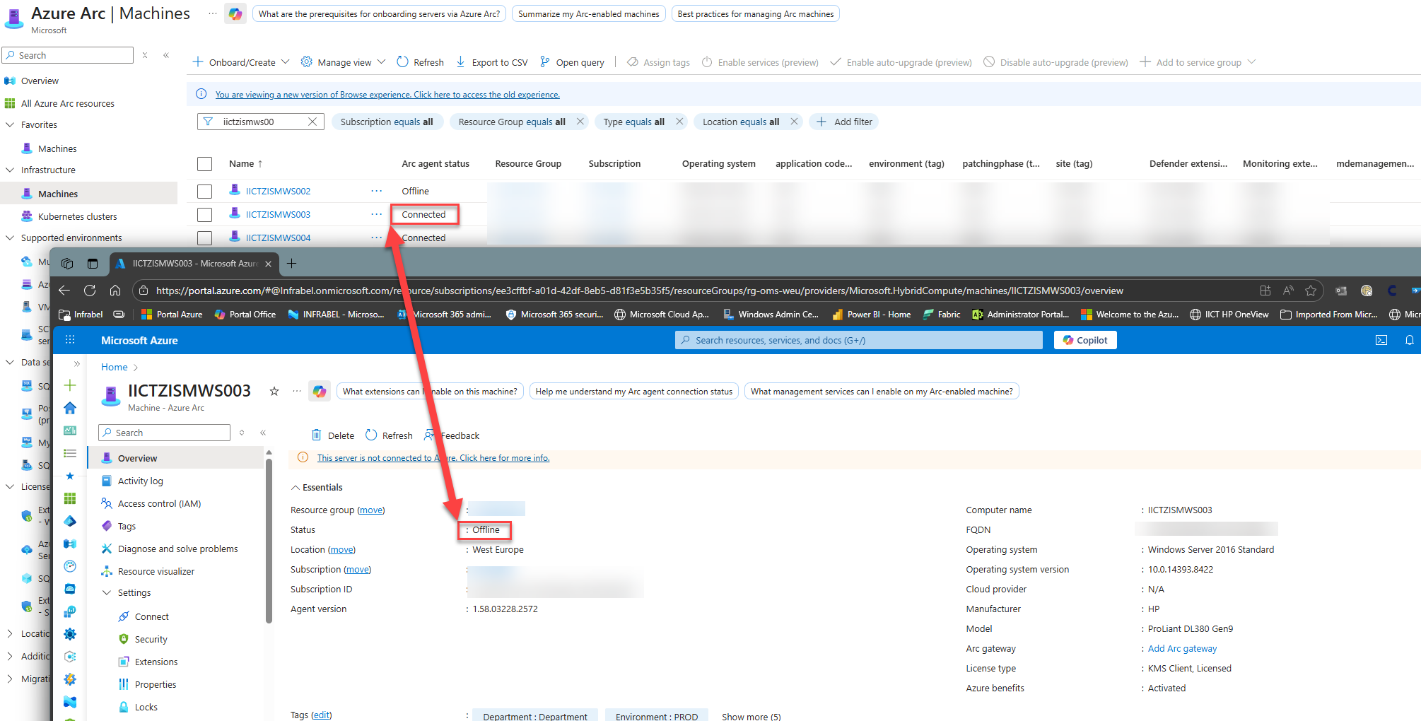The image size is (1421, 721).
Task: Check the box for row IICTZISMWS002
Action: point(205,192)
